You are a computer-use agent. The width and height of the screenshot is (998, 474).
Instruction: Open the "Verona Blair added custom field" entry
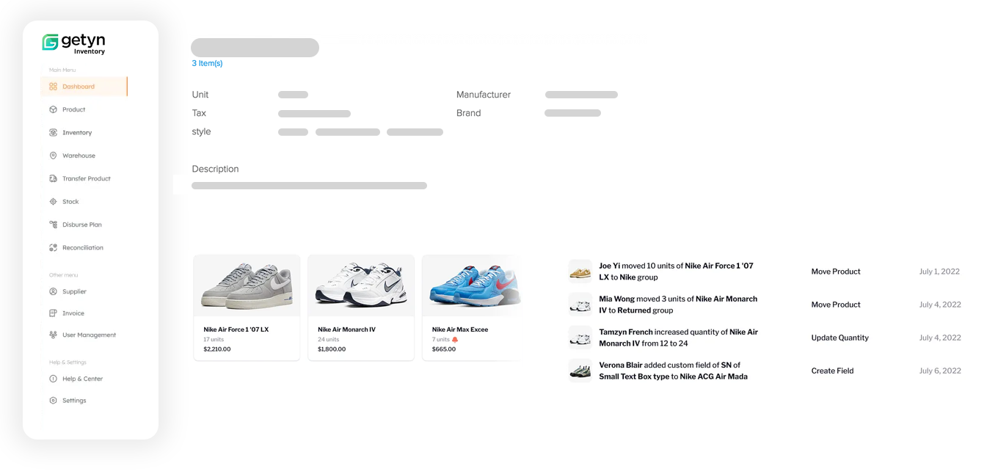click(673, 371)
